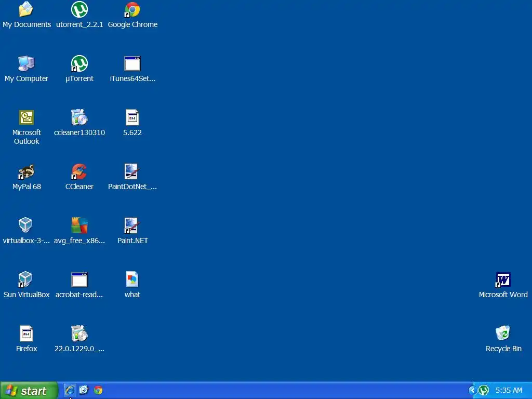
Task: Select the Firefox file icon on desktop
Action: click(26, 334)
